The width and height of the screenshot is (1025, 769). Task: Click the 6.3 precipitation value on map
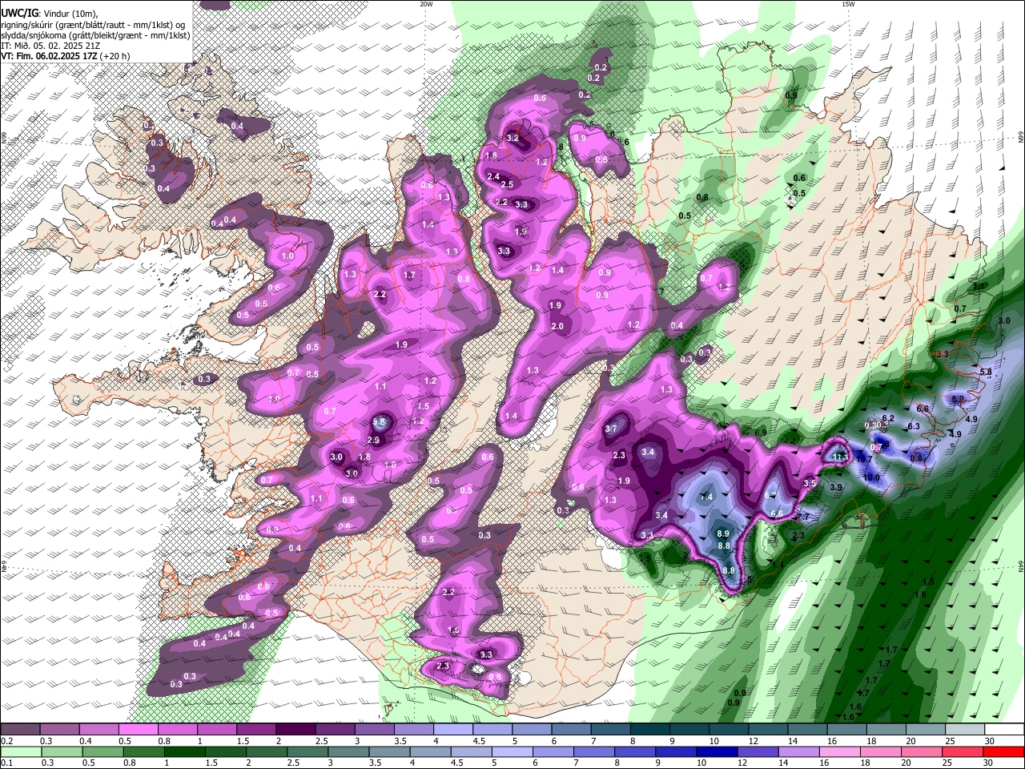coord(914,426)
